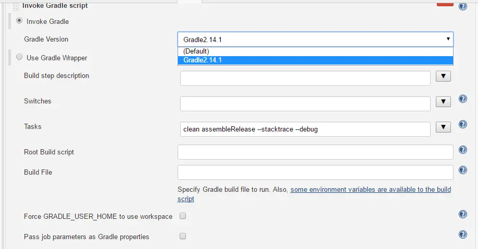The image size is (478, 249).
Task: Expand the Tasks field arrow button
Action: click(443, 127)
